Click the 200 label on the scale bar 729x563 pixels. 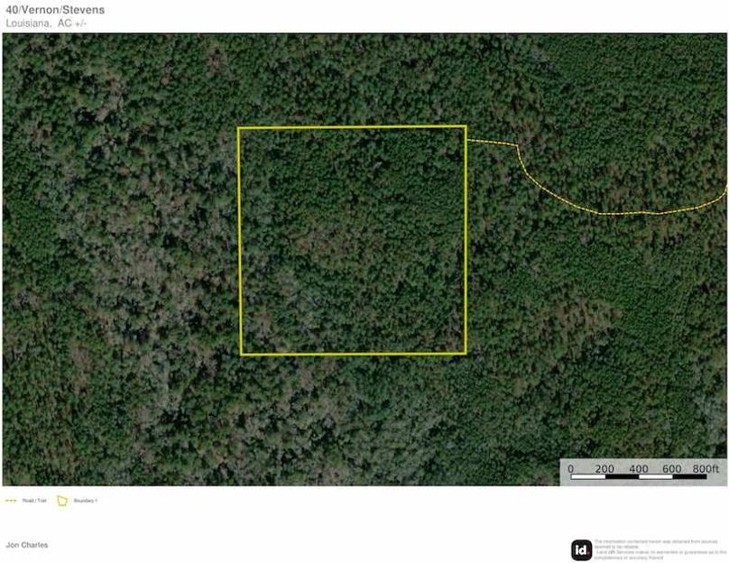(x=604, y=468)
